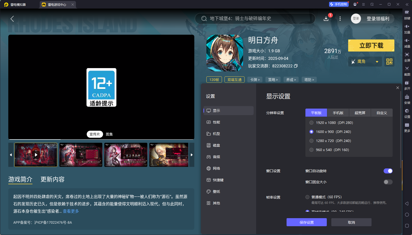Image resolution: width=412 pixels, height=235 pixels.
Task: Open 快捷键 shortcut settings
Action: pyautogui.click(x=228, y=180)
